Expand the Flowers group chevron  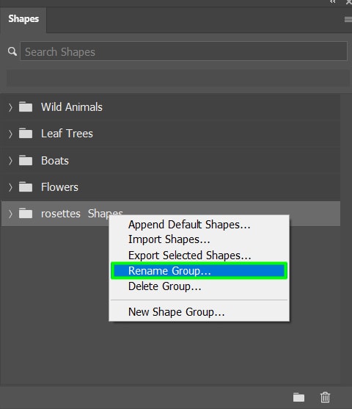[10, 187]
